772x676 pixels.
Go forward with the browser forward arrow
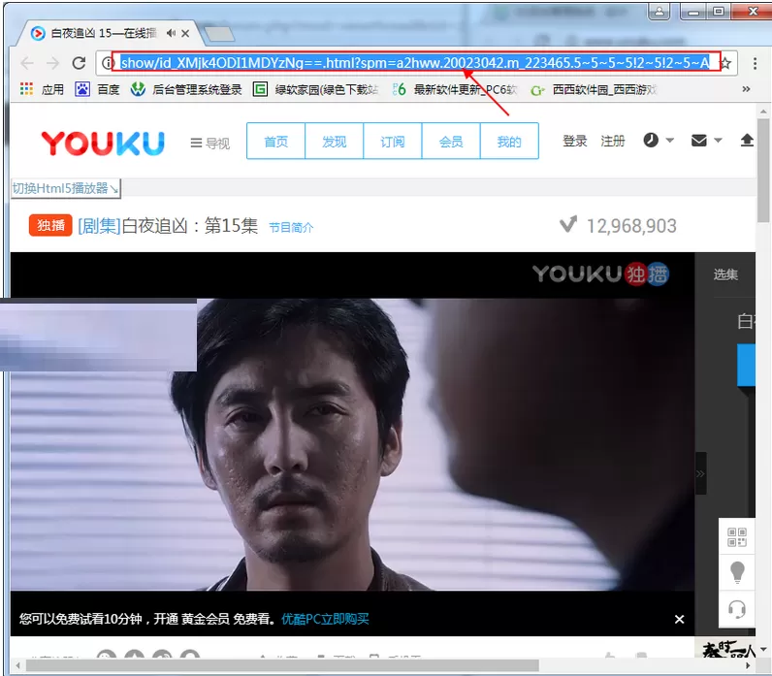click(52, 63)
